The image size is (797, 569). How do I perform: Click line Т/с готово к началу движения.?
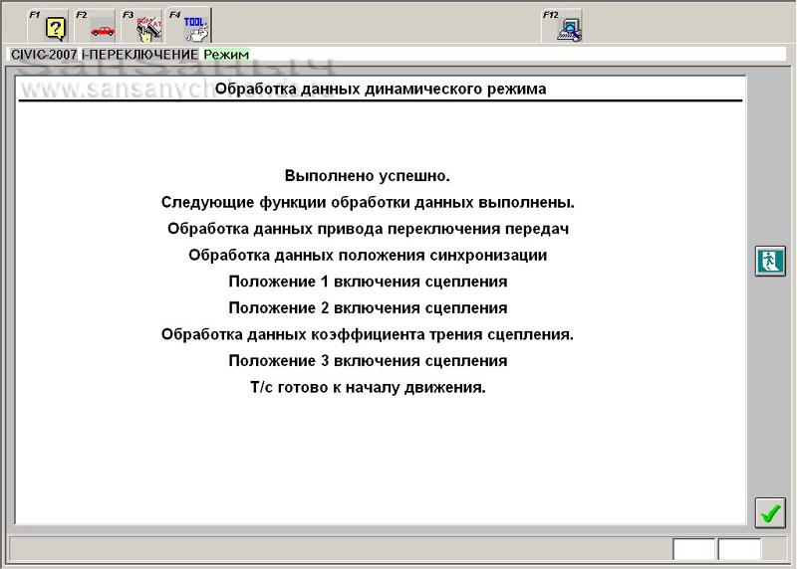tap(368, 387)
